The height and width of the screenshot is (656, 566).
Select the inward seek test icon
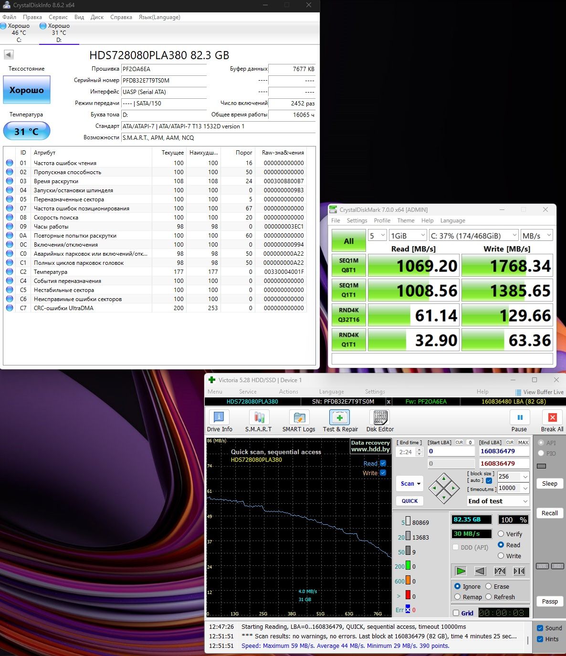(x=519, y=571)
